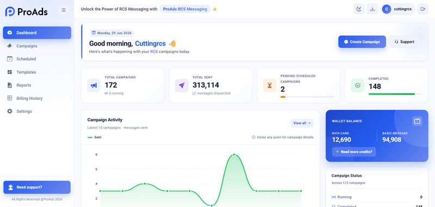Screen dimensions: 435x207
Task: Click the logout icon in header
Action: click(423, 9)
